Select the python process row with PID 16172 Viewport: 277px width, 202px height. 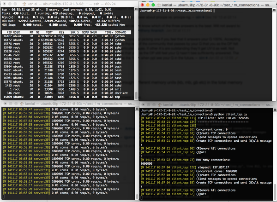pos(66,40)
